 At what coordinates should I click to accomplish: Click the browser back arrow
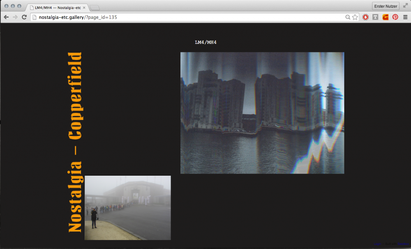(6, 17)
